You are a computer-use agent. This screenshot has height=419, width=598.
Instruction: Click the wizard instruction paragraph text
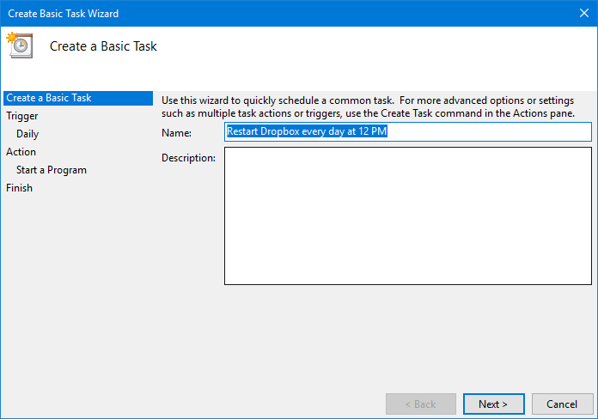(x=368, y=106)
